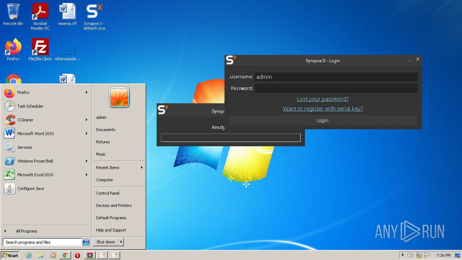The width and height of the screenshot is (462, 260).
Task: Click 'Want to register with serial key?' link
Action: tap(323, 109)
